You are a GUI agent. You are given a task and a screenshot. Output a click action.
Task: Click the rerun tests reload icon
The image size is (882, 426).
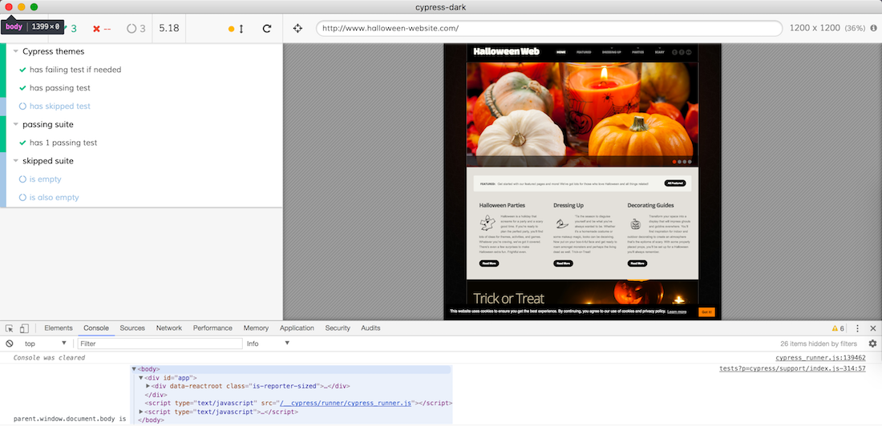point(267,28)
